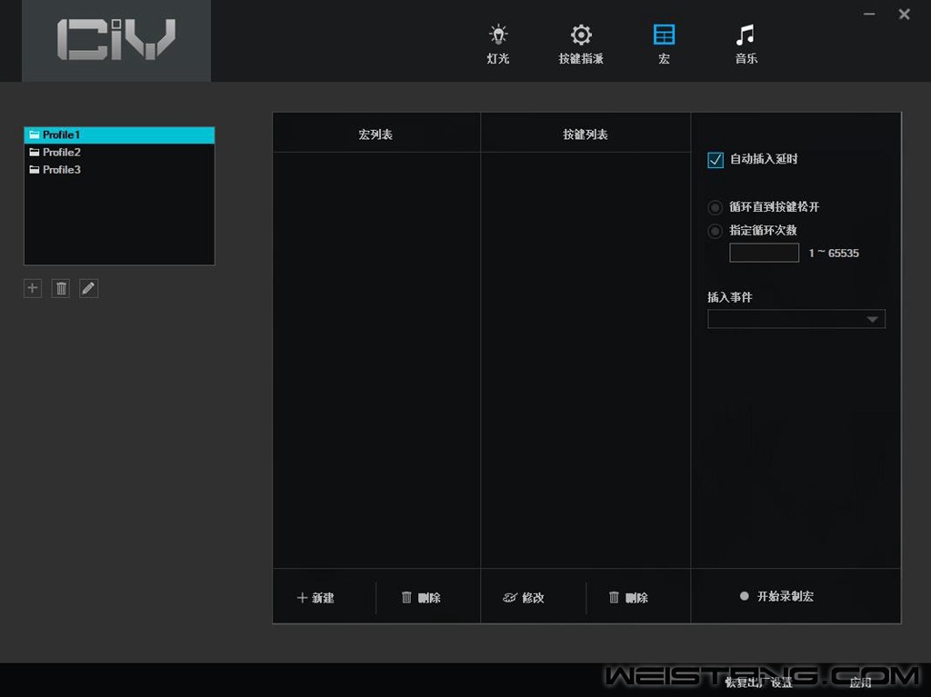Image resolution: width=931 pixels, height=697 pixels.
Task: Start recording with 开始录制宏
Action: click(x=776, y=596)
